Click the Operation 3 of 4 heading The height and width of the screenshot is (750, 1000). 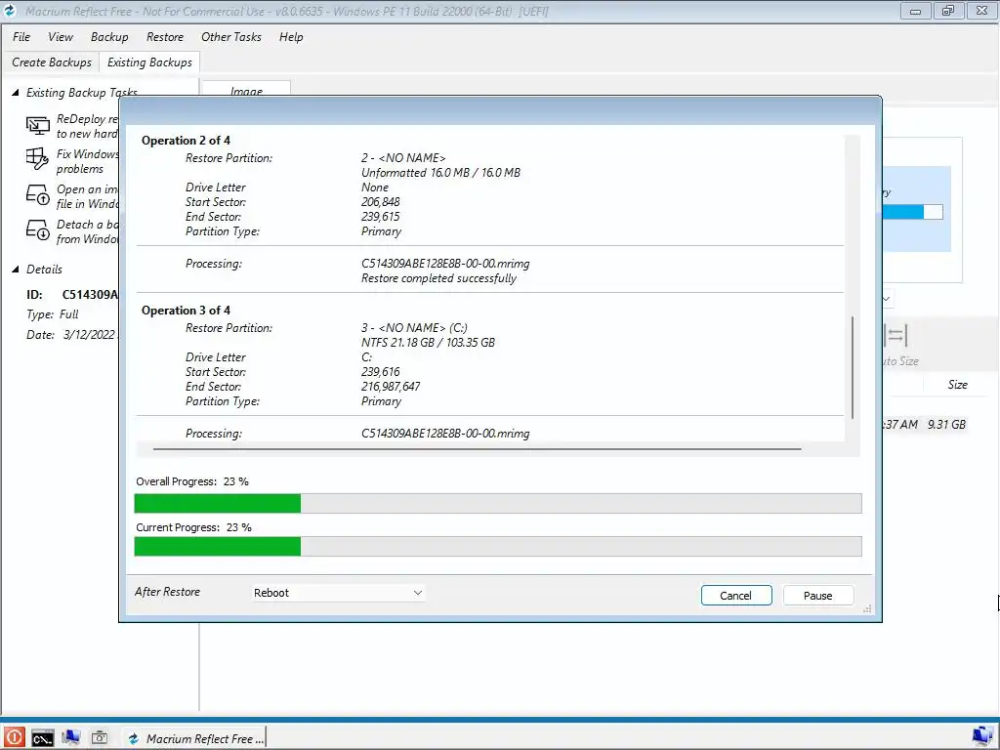click(186, 311)
